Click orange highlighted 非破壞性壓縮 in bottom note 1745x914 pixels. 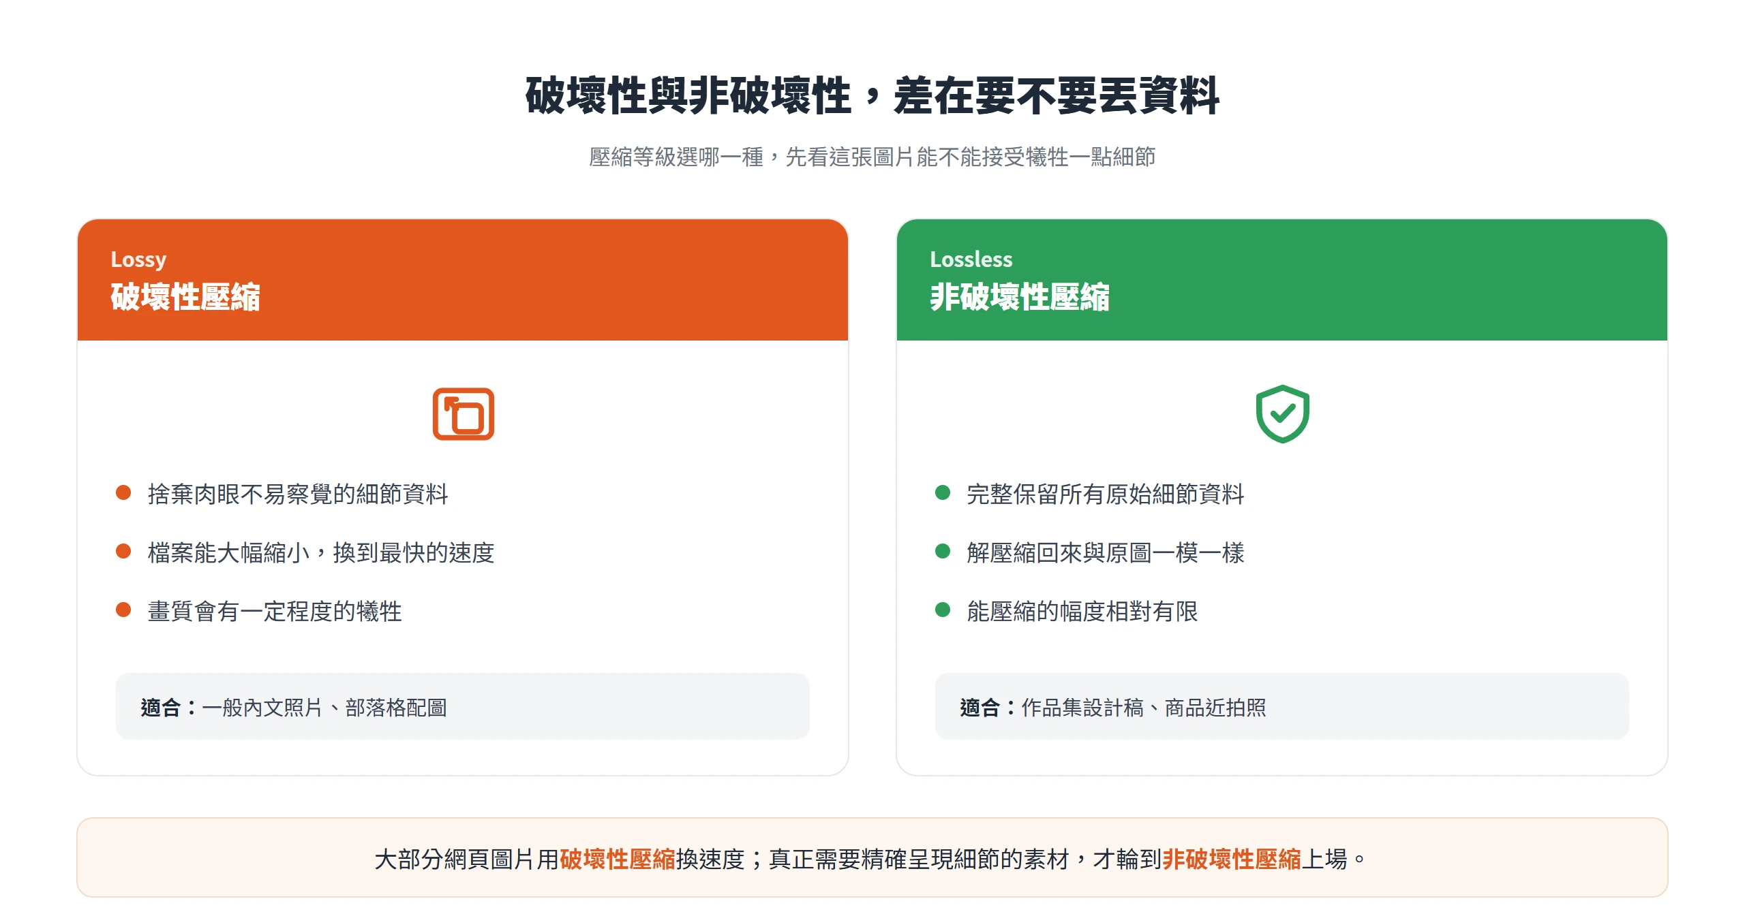[1232, 859]
